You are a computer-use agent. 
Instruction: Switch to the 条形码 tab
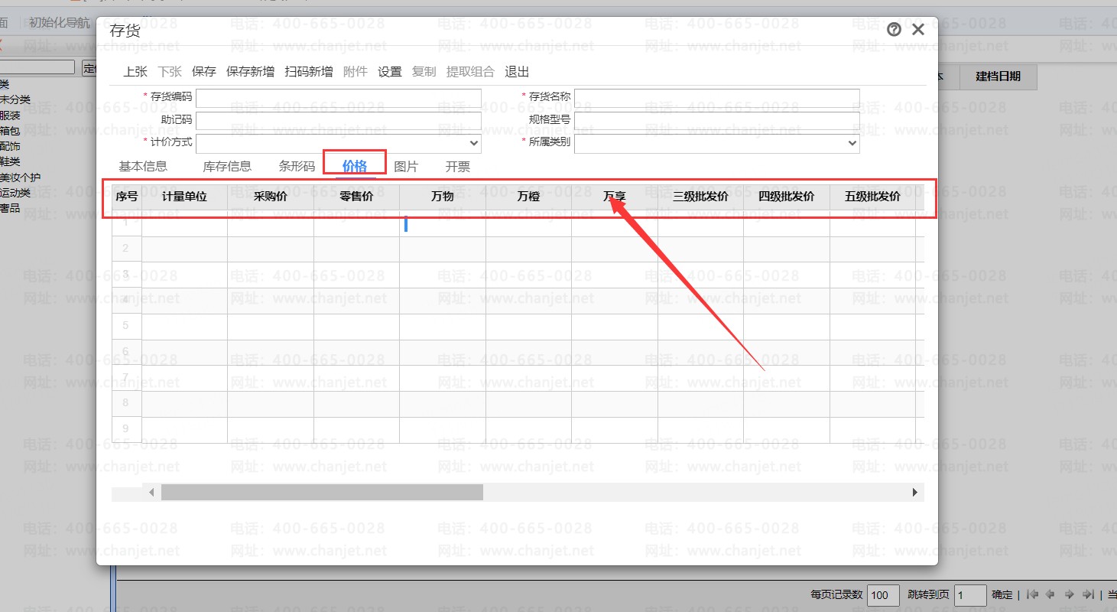pos(297,166)
